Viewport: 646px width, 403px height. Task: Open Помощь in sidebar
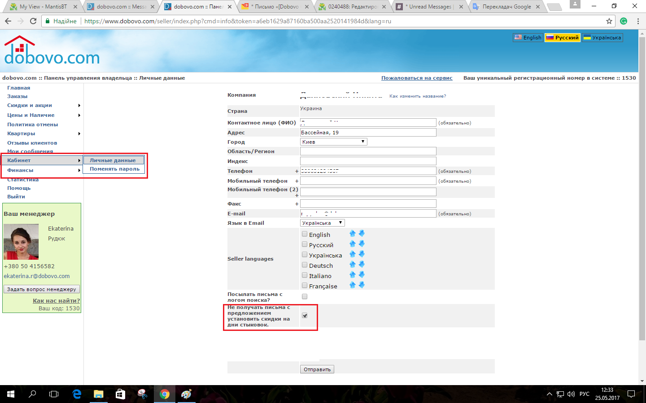click(x=19, y=188)
